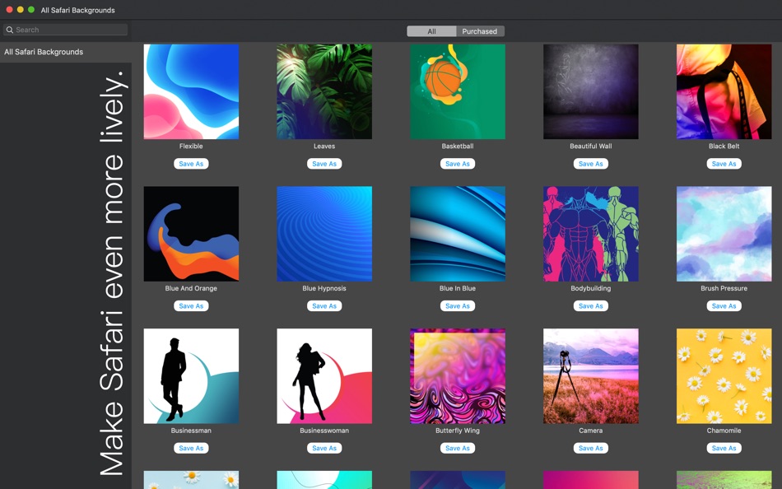Viewport: 782px width, 489px height.
Task: Save As under Blue In Blue
Action: click(x=458, y=306)
